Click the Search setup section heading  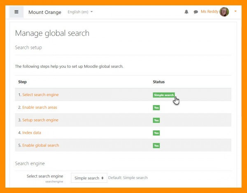28,48
